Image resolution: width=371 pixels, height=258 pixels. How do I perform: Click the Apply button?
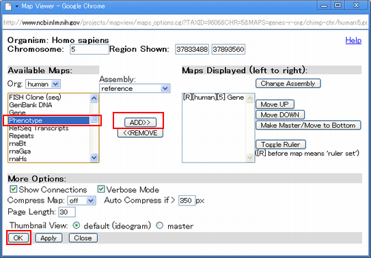pos(49,238)
